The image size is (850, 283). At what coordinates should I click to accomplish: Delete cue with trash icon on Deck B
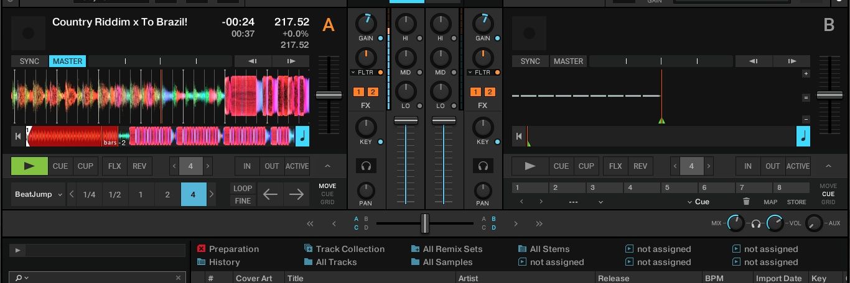click(x=747, y=202)
